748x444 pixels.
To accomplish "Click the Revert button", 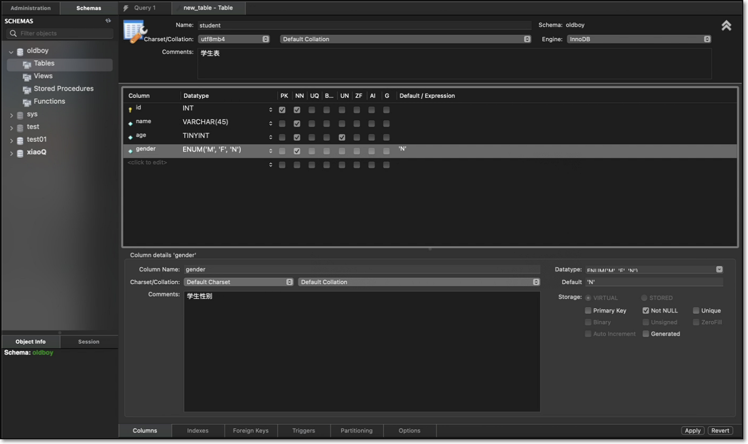I will (720, 431).
